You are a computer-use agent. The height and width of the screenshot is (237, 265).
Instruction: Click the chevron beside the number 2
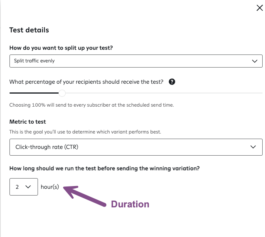pos(28,187)
